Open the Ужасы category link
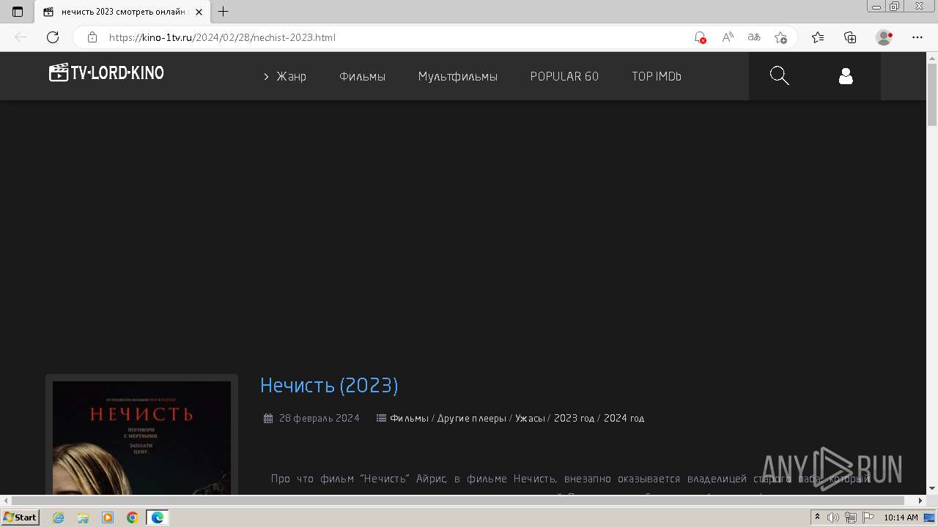Image resolution: width=938 pixels, height=527 pixels. coord(530,419)
